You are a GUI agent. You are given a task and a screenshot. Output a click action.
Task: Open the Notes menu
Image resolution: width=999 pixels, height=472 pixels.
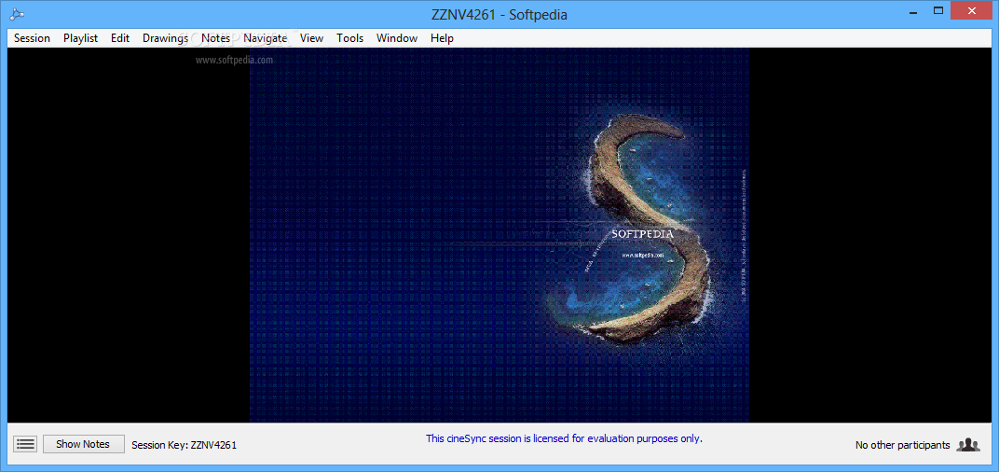(215, 38)
